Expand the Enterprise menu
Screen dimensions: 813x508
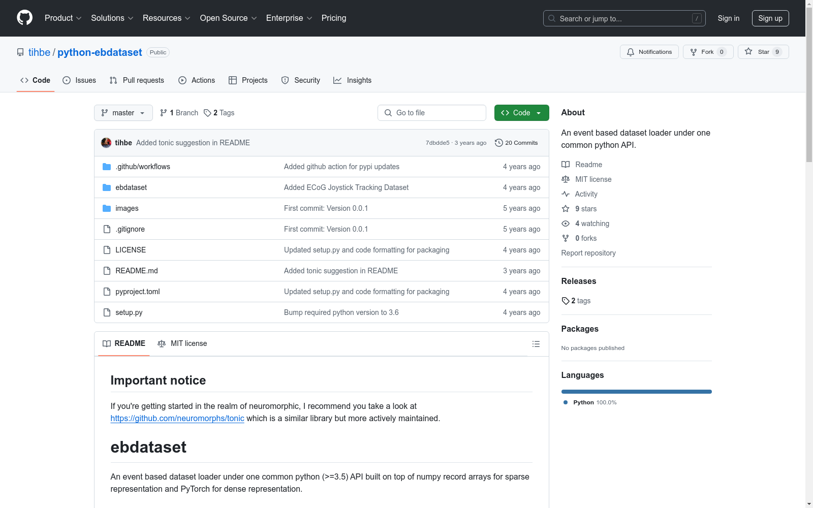(289, 18)
